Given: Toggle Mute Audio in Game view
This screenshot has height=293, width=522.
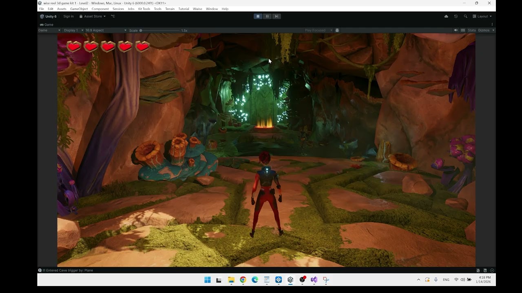Looking at the screenshot, I should [456, 31].
